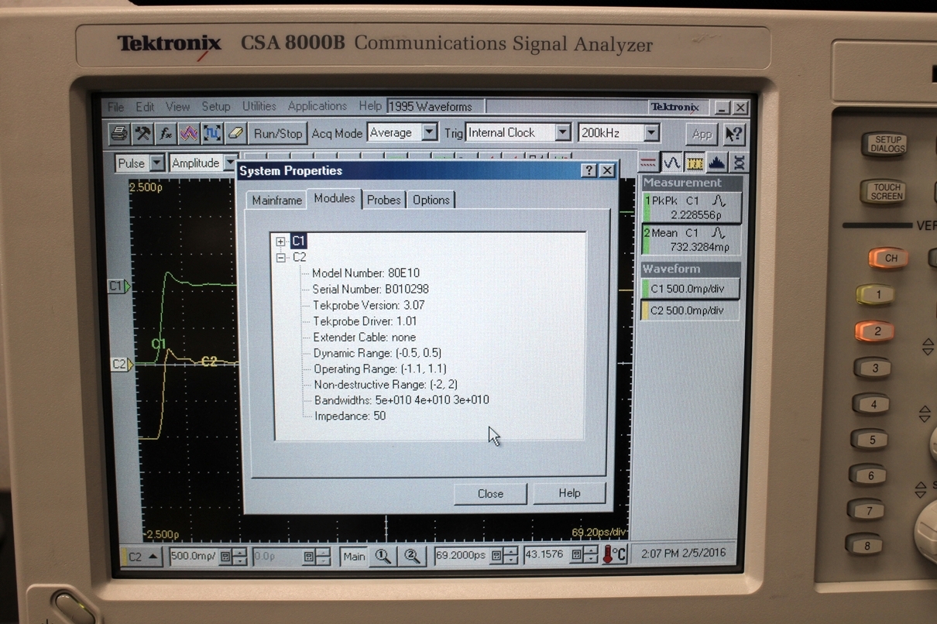The height and width of the screenshot is (624, 937).
Task: Open the Edit menu
Action: 145,107
